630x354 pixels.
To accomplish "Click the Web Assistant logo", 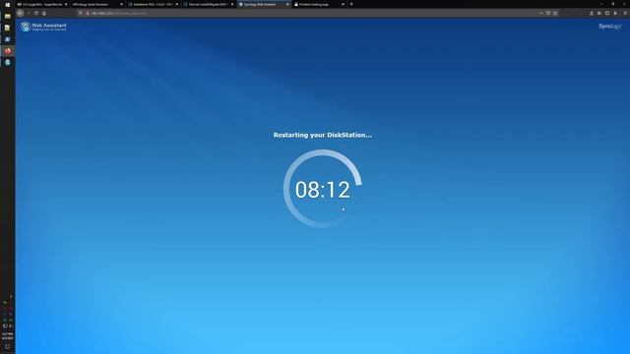I will (x=43, y=27).
